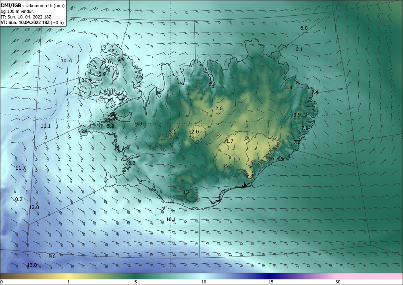Click the 'IT: Sun. 10. 04. 2022 18Z' line
This screenshot has width=403, height=285.
click(26, 17)
